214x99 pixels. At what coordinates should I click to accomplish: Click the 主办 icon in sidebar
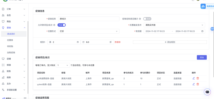tap(3, 84)
